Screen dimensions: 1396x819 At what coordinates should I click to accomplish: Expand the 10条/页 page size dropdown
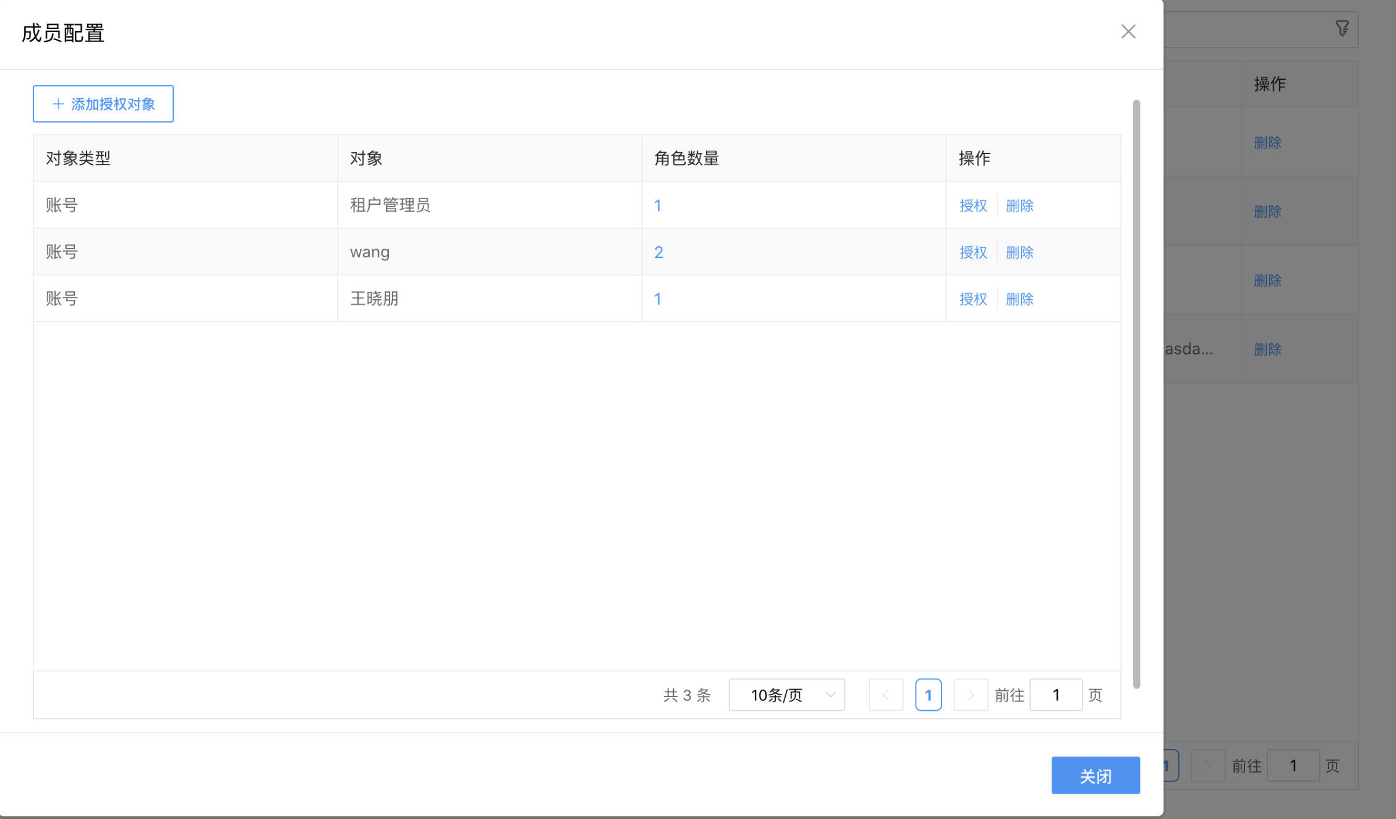click(x=786, y=695)
